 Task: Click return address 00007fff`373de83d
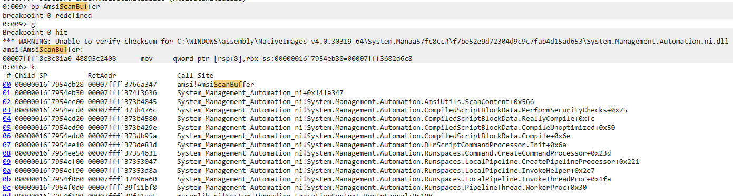coord(122,145)
